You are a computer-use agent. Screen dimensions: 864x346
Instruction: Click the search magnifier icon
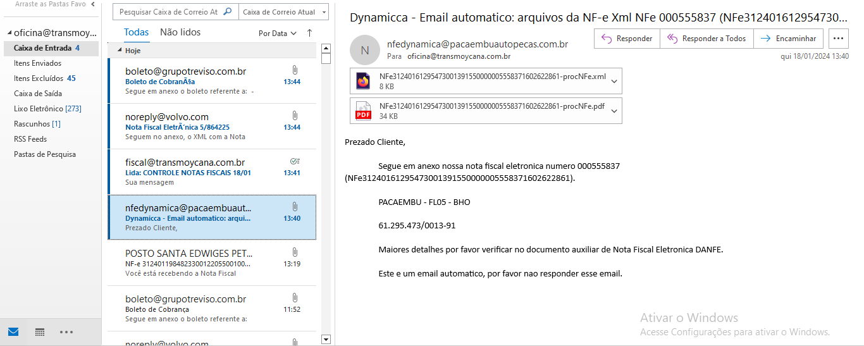(x=228, y=12)
